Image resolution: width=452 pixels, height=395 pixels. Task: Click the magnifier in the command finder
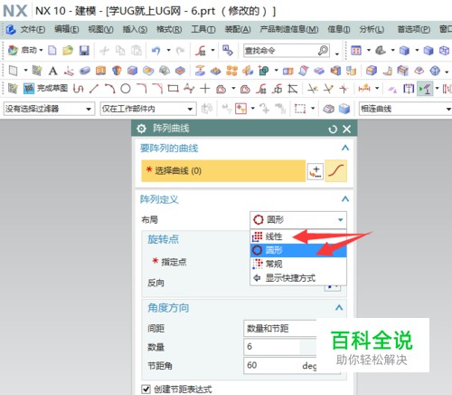coord(323,50)
